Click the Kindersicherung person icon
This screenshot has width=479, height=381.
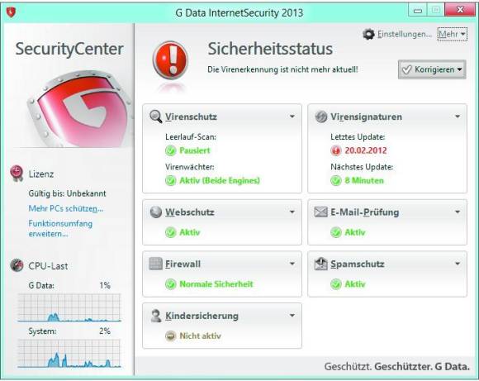tap(156, 316)
